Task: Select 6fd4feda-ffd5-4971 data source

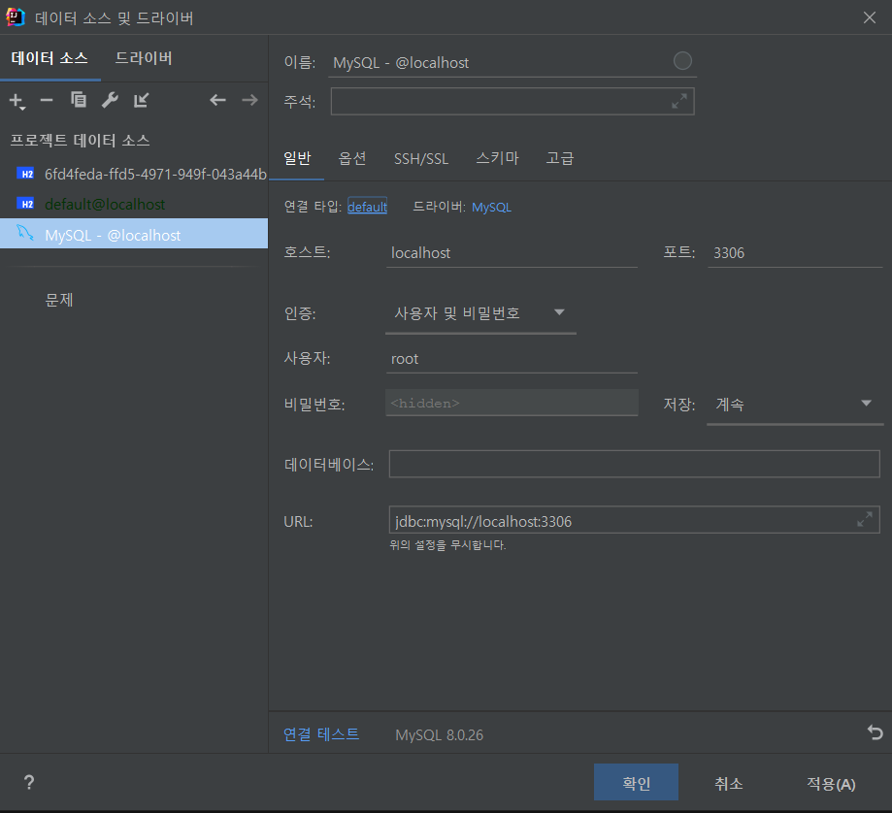Action: (x=134, y=174)
